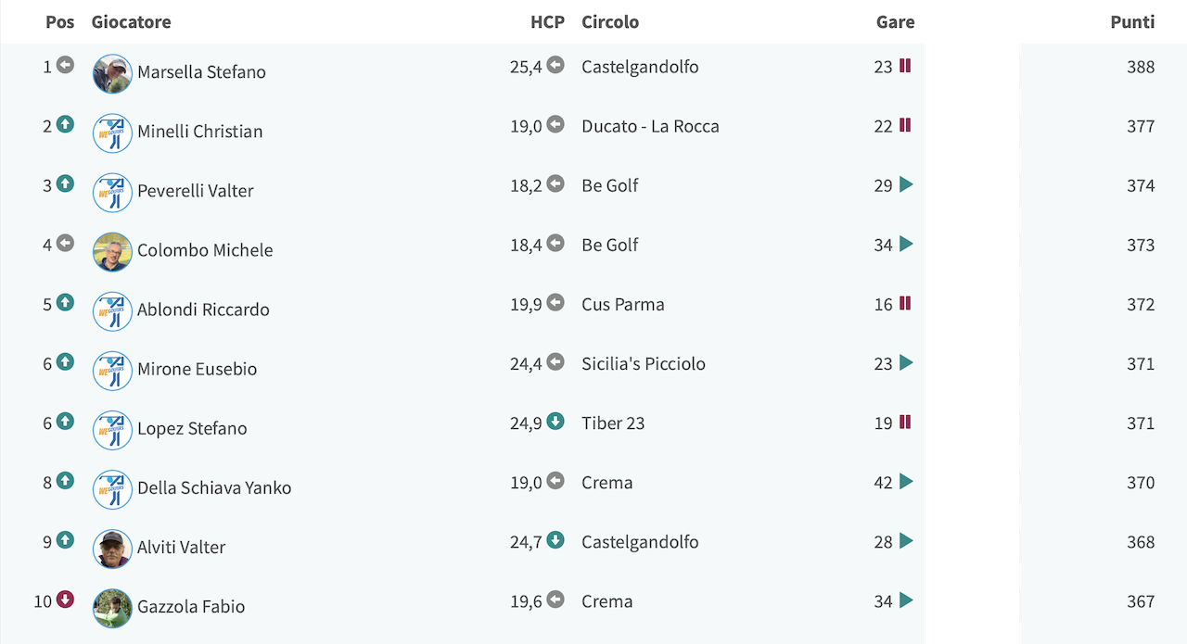Viewport: 1187px width, 644px height.
Task: Click the up arrow next to Minelli Christian's position
Action: [x=65, y=124]
